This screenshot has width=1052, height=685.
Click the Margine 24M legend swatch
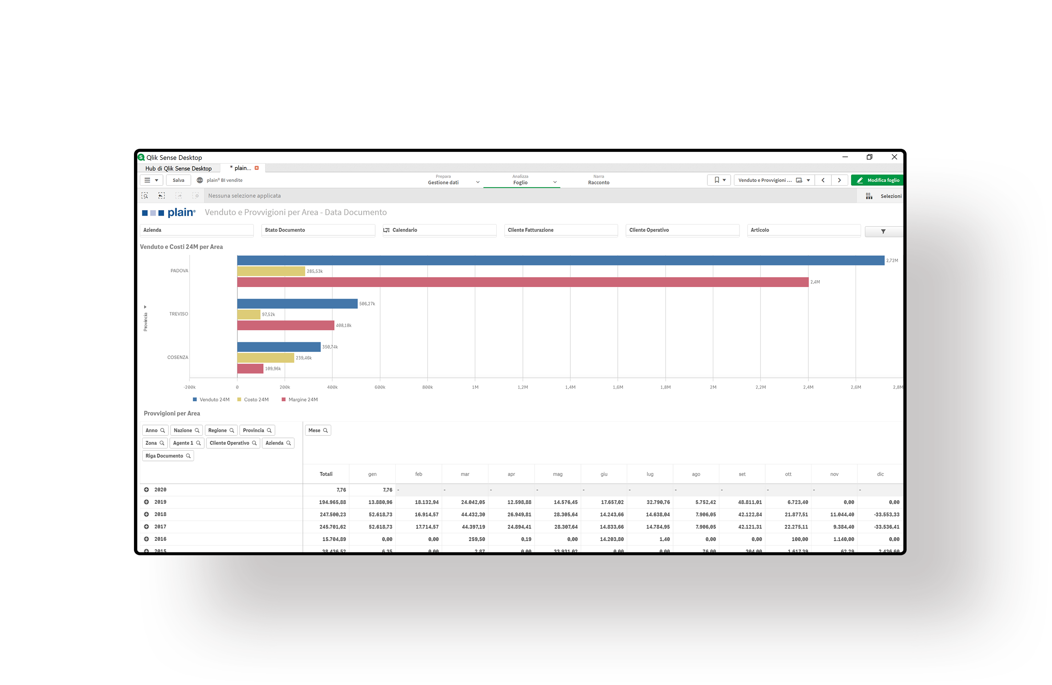coord(283,399)
